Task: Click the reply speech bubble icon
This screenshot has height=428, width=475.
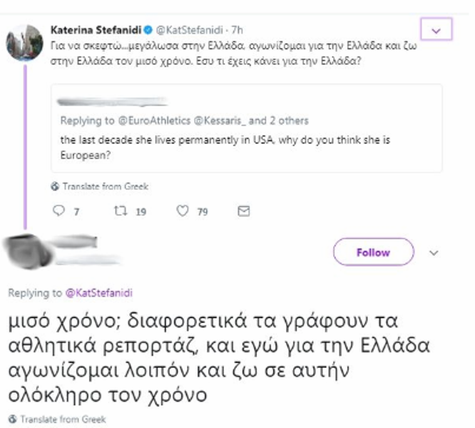Action: point(59,211)
